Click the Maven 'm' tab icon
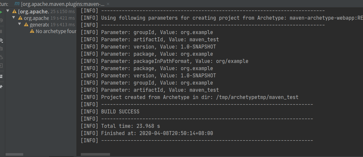 (x=17, y=4)
